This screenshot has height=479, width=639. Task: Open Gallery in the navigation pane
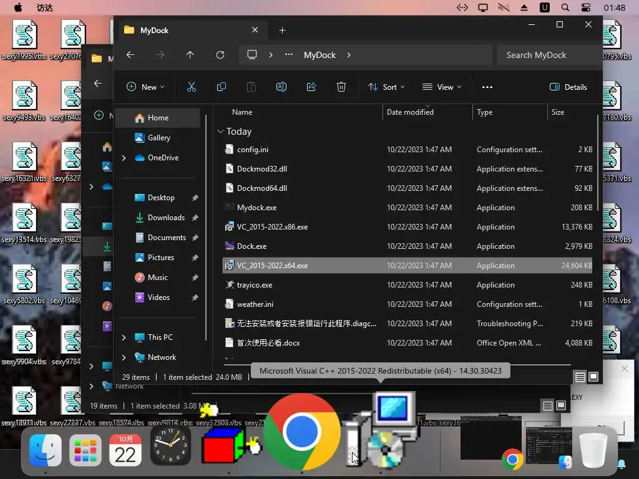coord(158,138)
